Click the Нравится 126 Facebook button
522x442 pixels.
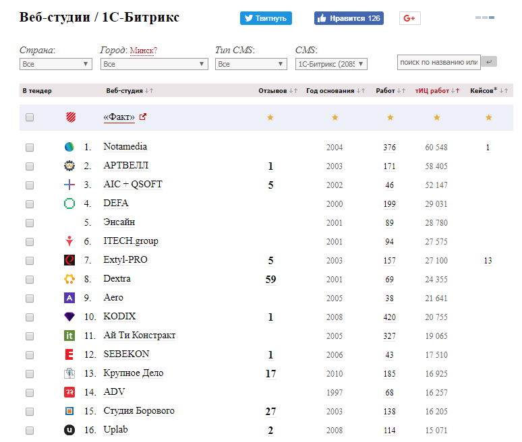(x=349, y=18)
